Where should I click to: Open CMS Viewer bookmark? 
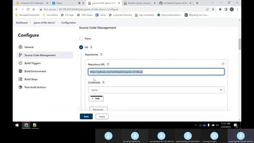tap(85, 15)
